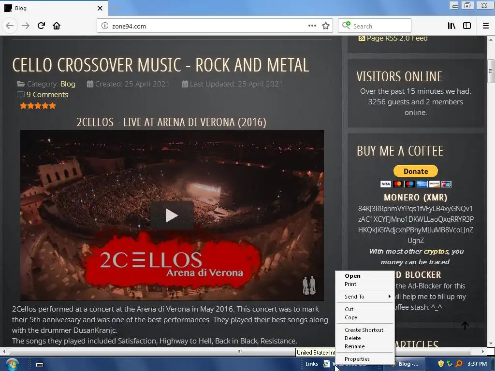
Task: Choose Delete in the context menu
Action: click(365, 338)
